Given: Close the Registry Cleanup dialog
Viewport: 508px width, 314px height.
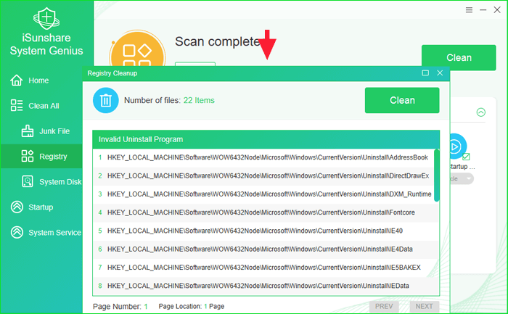Looking at the screenshot, I should (440, 73).
